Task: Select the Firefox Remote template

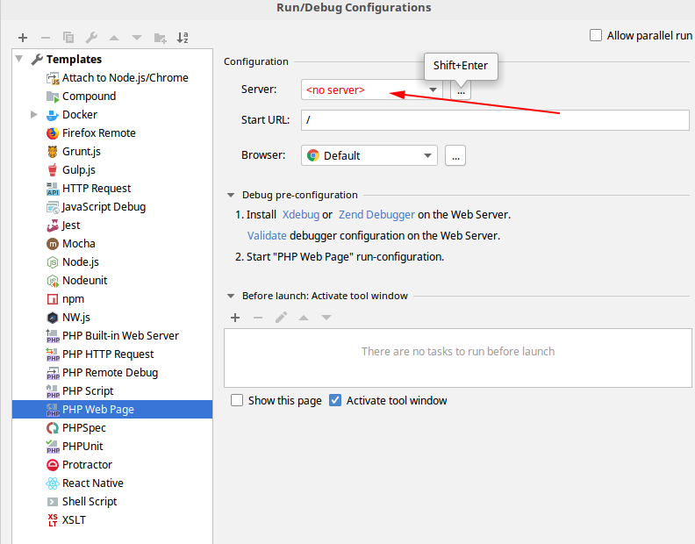Action: tap(98, 133)
